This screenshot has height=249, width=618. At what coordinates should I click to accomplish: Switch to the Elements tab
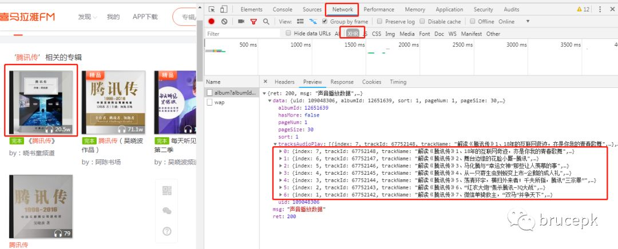(x=251, y=10)
